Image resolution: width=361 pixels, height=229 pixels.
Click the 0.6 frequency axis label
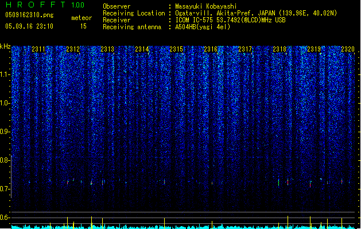(5, 218)
